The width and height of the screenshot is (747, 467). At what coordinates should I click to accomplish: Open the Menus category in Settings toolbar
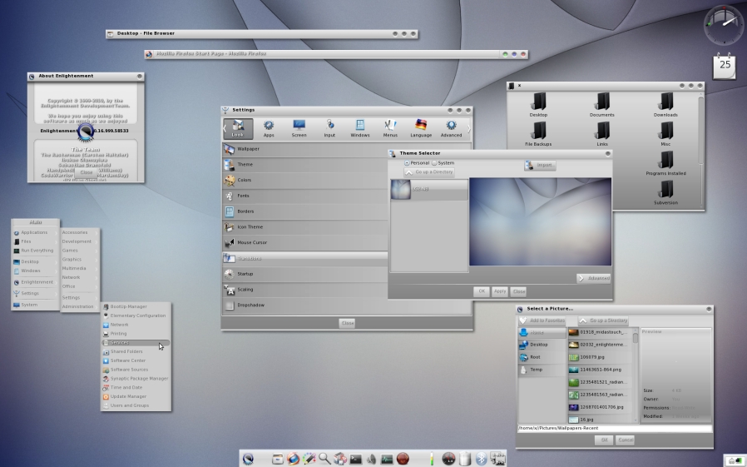click(x=390, y=129)
